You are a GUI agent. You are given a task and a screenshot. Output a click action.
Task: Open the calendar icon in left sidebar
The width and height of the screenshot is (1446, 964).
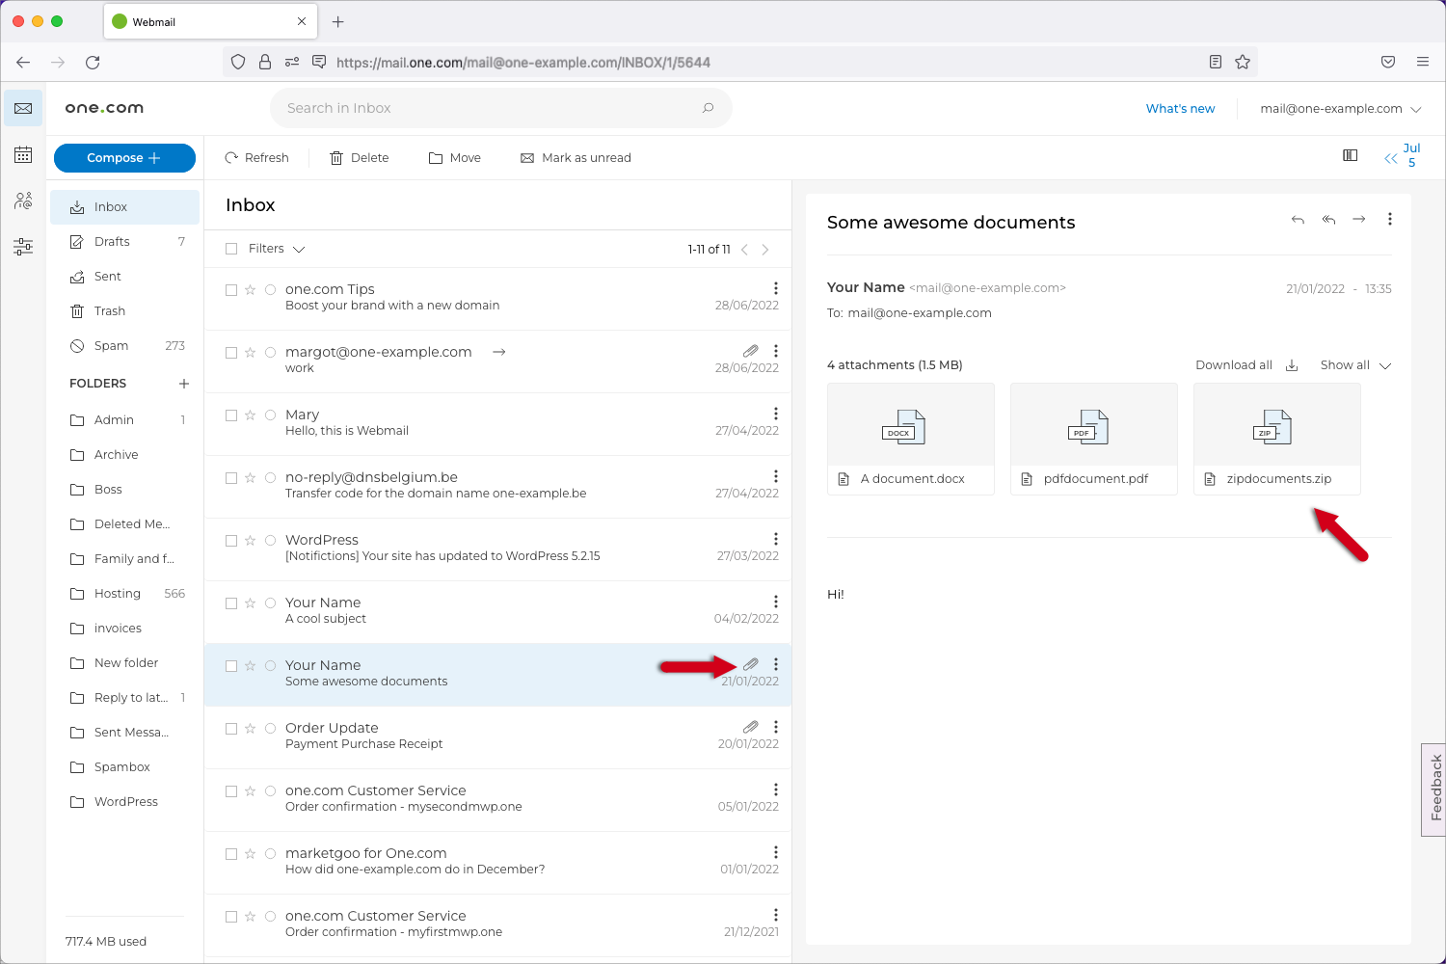(x=23, y=155)
